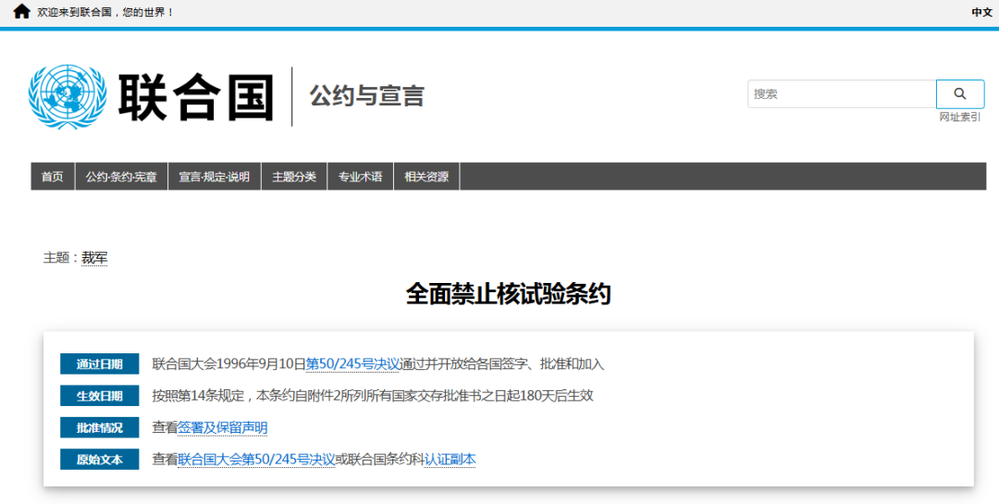
Task: Open 第50/245号决议 link in 通过日期 row
Action: click(x=352, y=364)
